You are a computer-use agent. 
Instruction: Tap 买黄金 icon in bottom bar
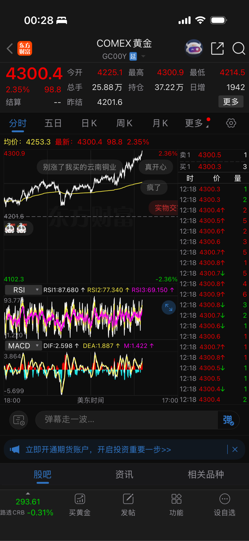coord(80,505)
